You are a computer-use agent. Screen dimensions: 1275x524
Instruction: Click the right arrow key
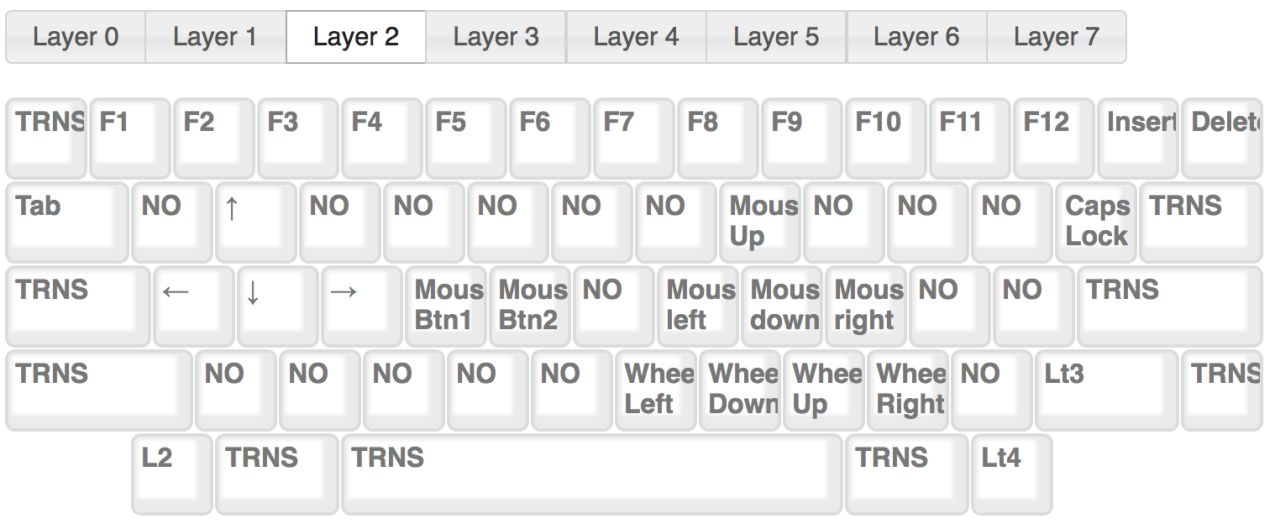pos(362,306)
